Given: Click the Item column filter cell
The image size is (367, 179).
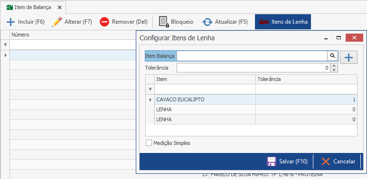Looking at the screenshot, I should pyautogui.click(x=205, y=89).
